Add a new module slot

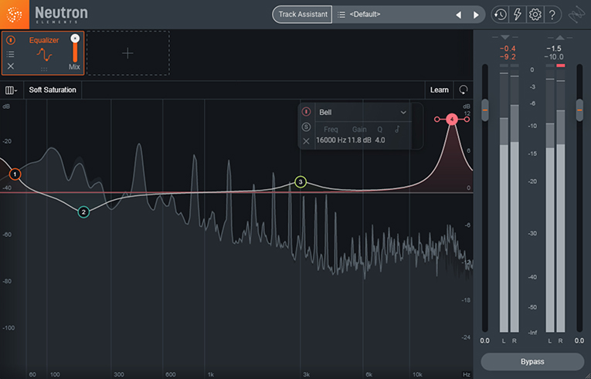[127, 53]
